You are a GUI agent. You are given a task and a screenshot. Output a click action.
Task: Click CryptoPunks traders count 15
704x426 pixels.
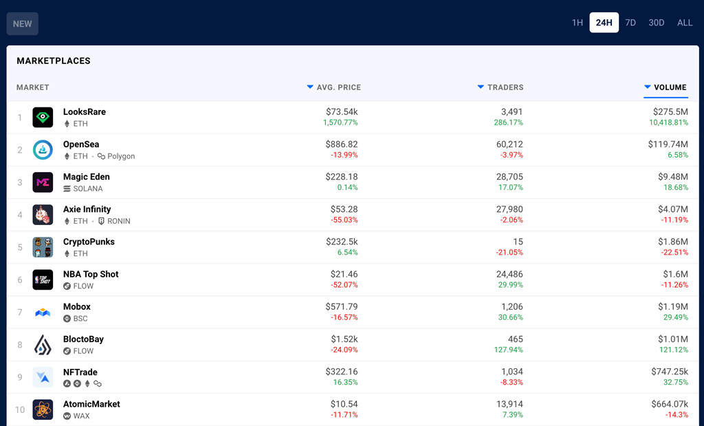(x=518, y=242)
